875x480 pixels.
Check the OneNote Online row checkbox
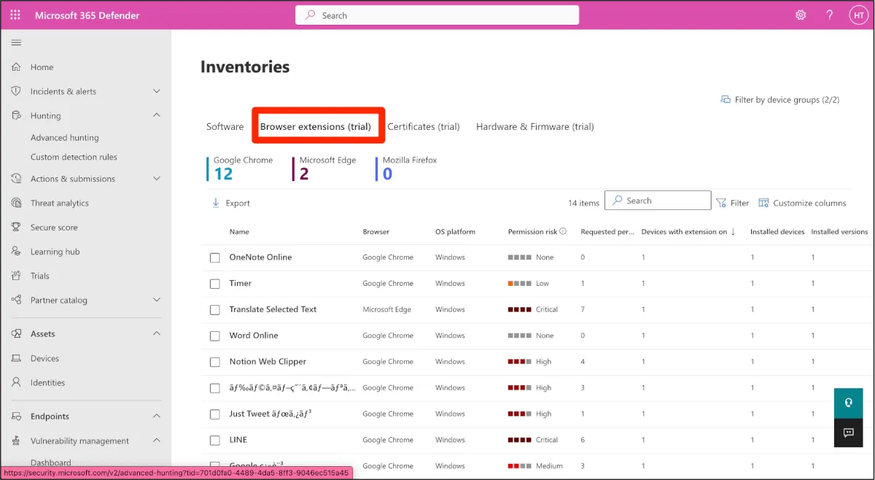click(x=214, y=258)
